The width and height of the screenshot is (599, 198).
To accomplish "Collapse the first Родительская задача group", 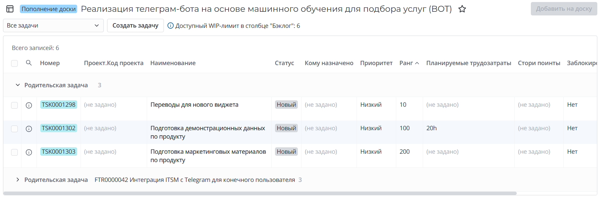I will pyautogui.click(x=18, y=85).
